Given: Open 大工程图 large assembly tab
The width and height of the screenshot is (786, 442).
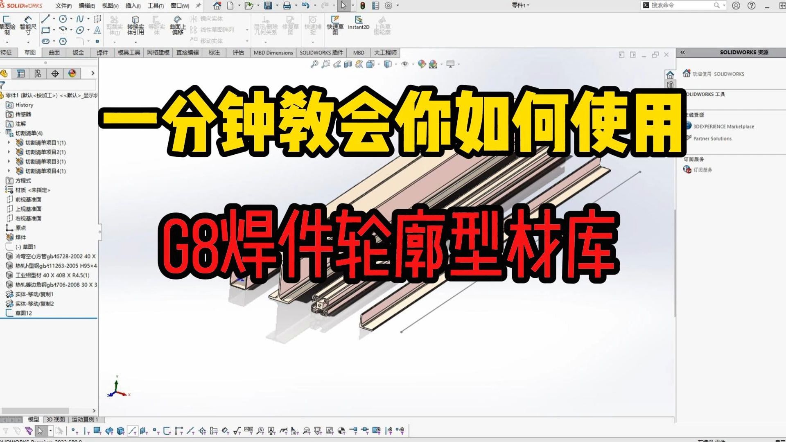Looking at the screenshot, I should (385, 52).
